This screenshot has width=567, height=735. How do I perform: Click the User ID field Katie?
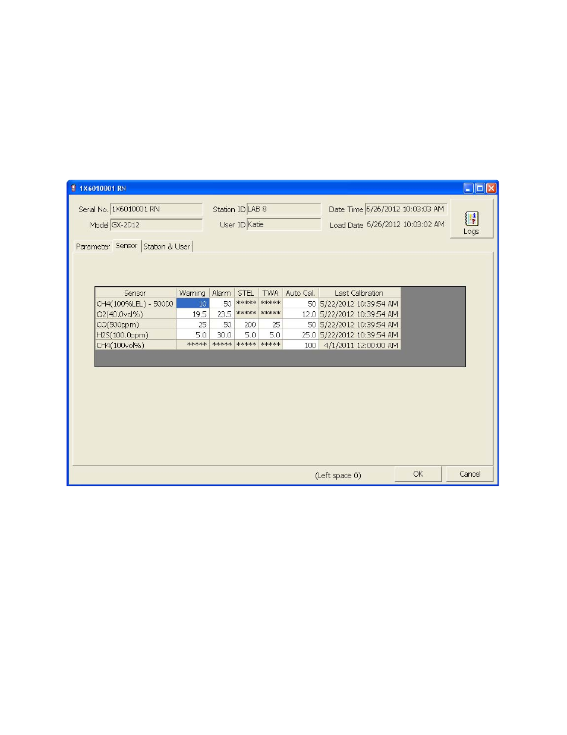point(283,224)
